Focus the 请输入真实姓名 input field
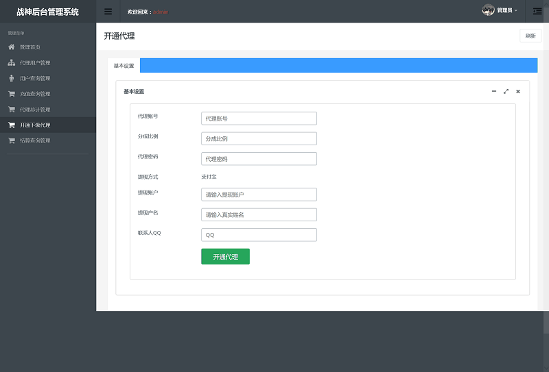Viewport: 549px width, 372px height. point(259,214)
